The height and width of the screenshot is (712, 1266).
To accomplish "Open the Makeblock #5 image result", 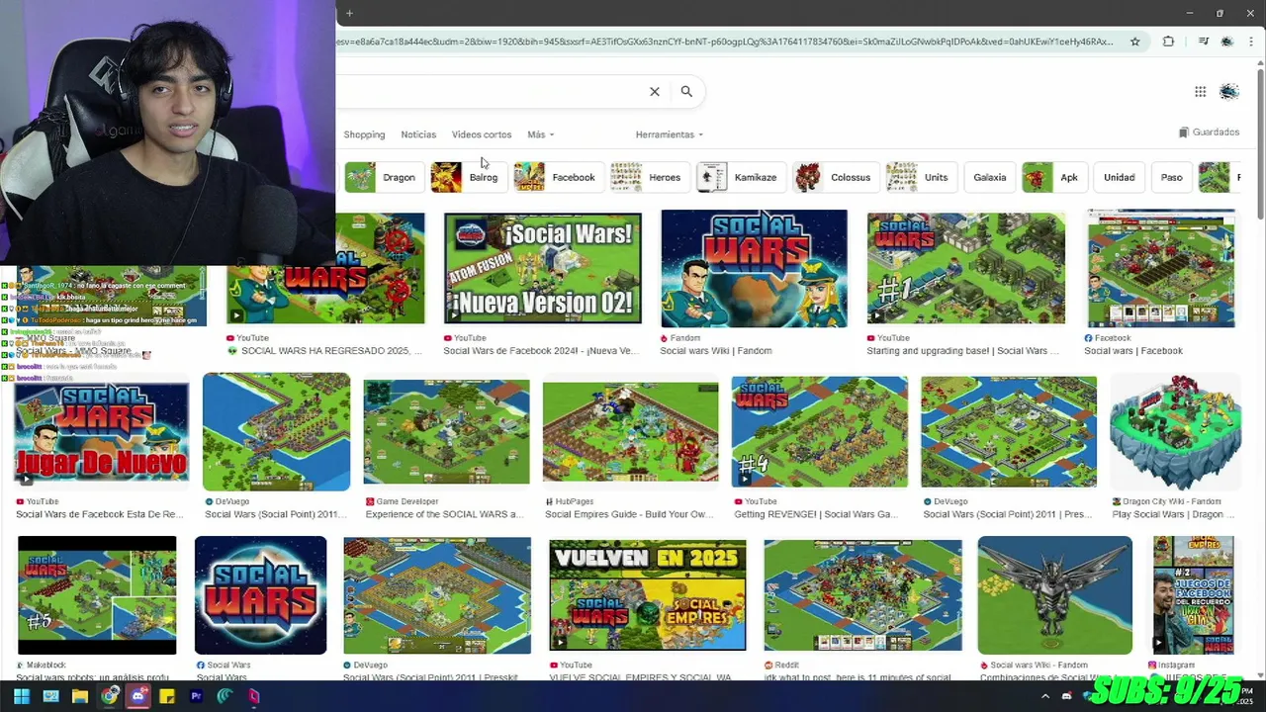I will (97, 595).
